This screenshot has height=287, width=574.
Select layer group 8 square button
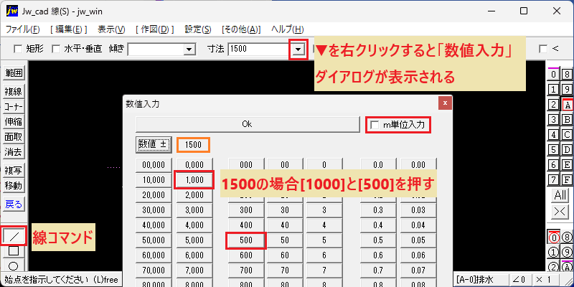568,75
